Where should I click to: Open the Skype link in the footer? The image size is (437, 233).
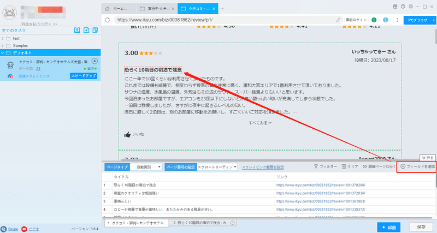[13, 229]
